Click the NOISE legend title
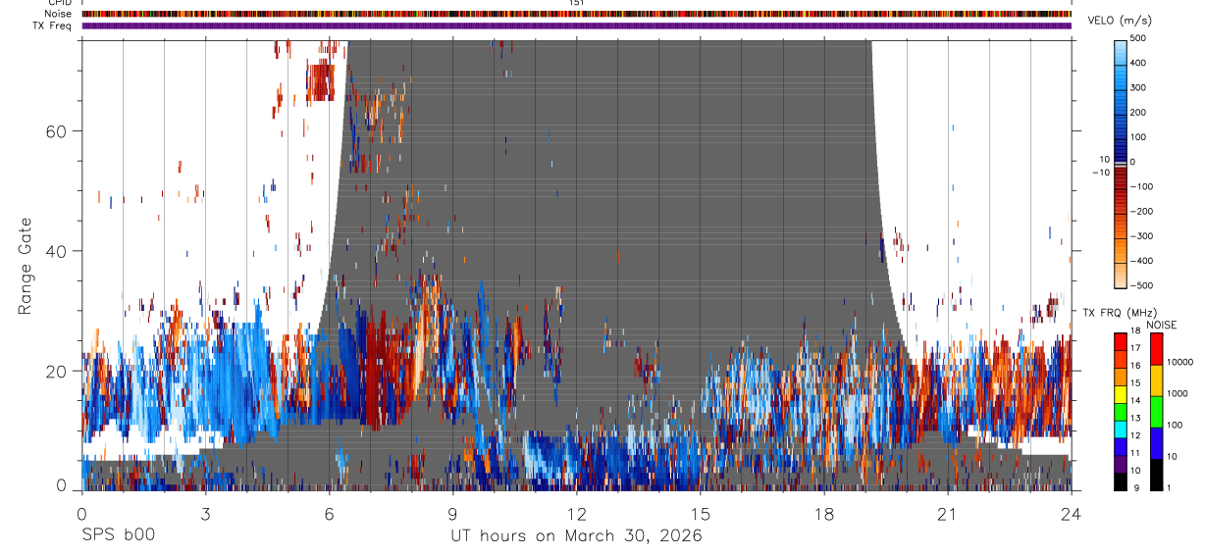 coord(1162,325)
